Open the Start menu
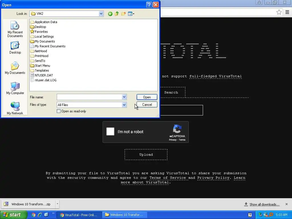Viewport: 292px width, 219px height. 13,215
